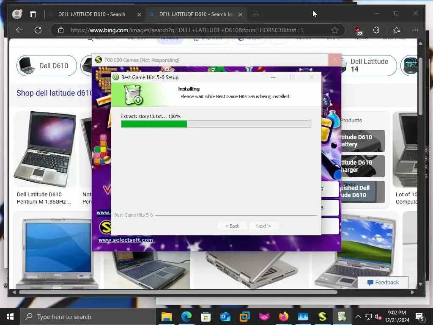Click the Back button in setup
The width and height of the screenshot is (433, 325).
pyautogui.click(x=232, y=226)
